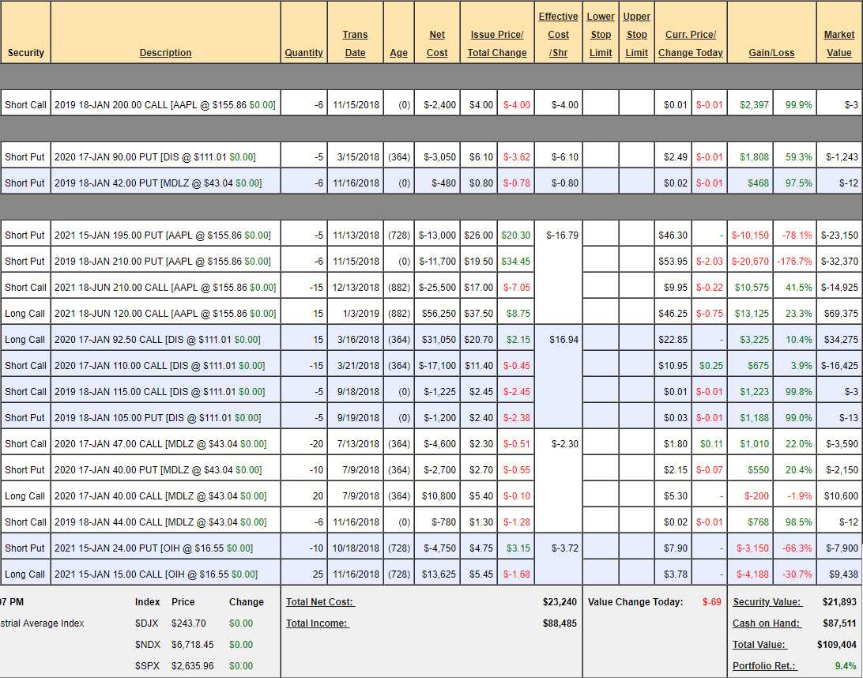Click the Portfolio Ret. label
The height and width of the screenshot is (678, 863).
[764, 666]
